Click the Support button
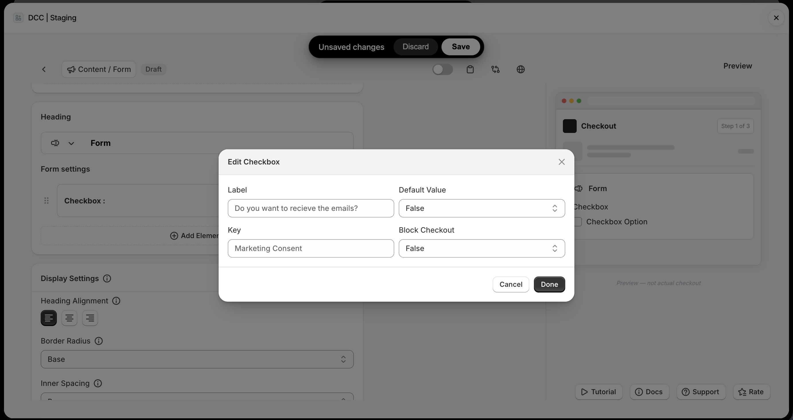The width and height of the screenshot is (793, 420). [701, 392]
